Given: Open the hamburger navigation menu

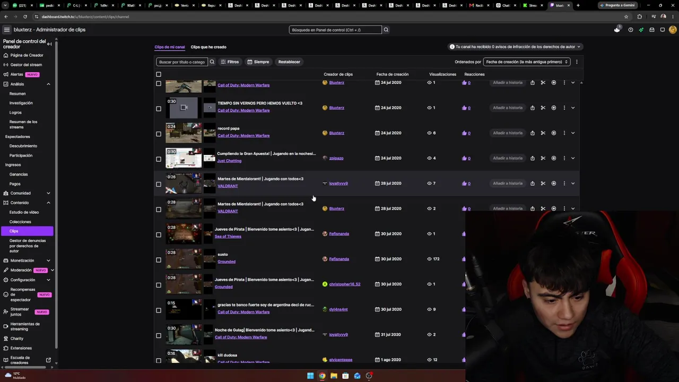Looking at the screenshot, I should pos(7,30).
